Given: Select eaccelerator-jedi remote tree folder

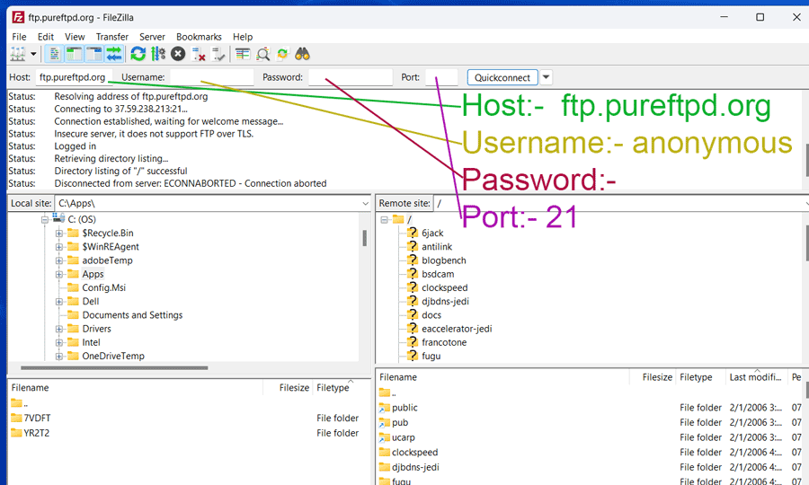Looking at the screenshot, I should (457, 329).
